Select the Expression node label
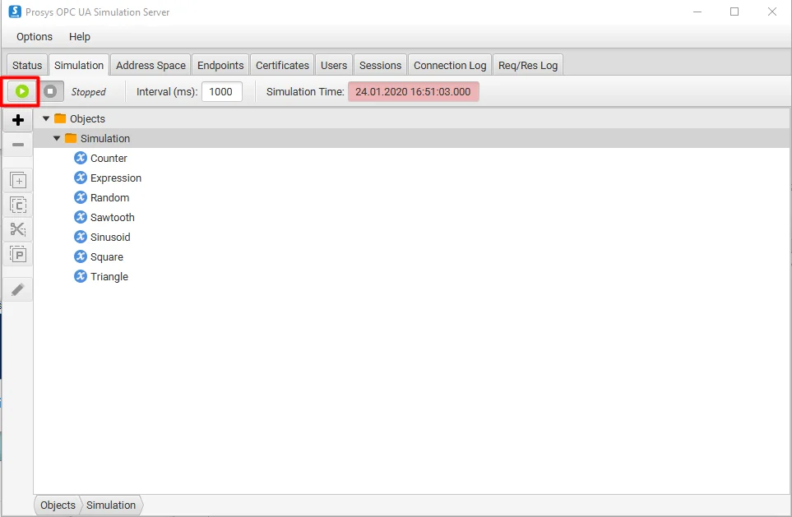The width and height of the screenshot is (792, 517). [116, 178]
